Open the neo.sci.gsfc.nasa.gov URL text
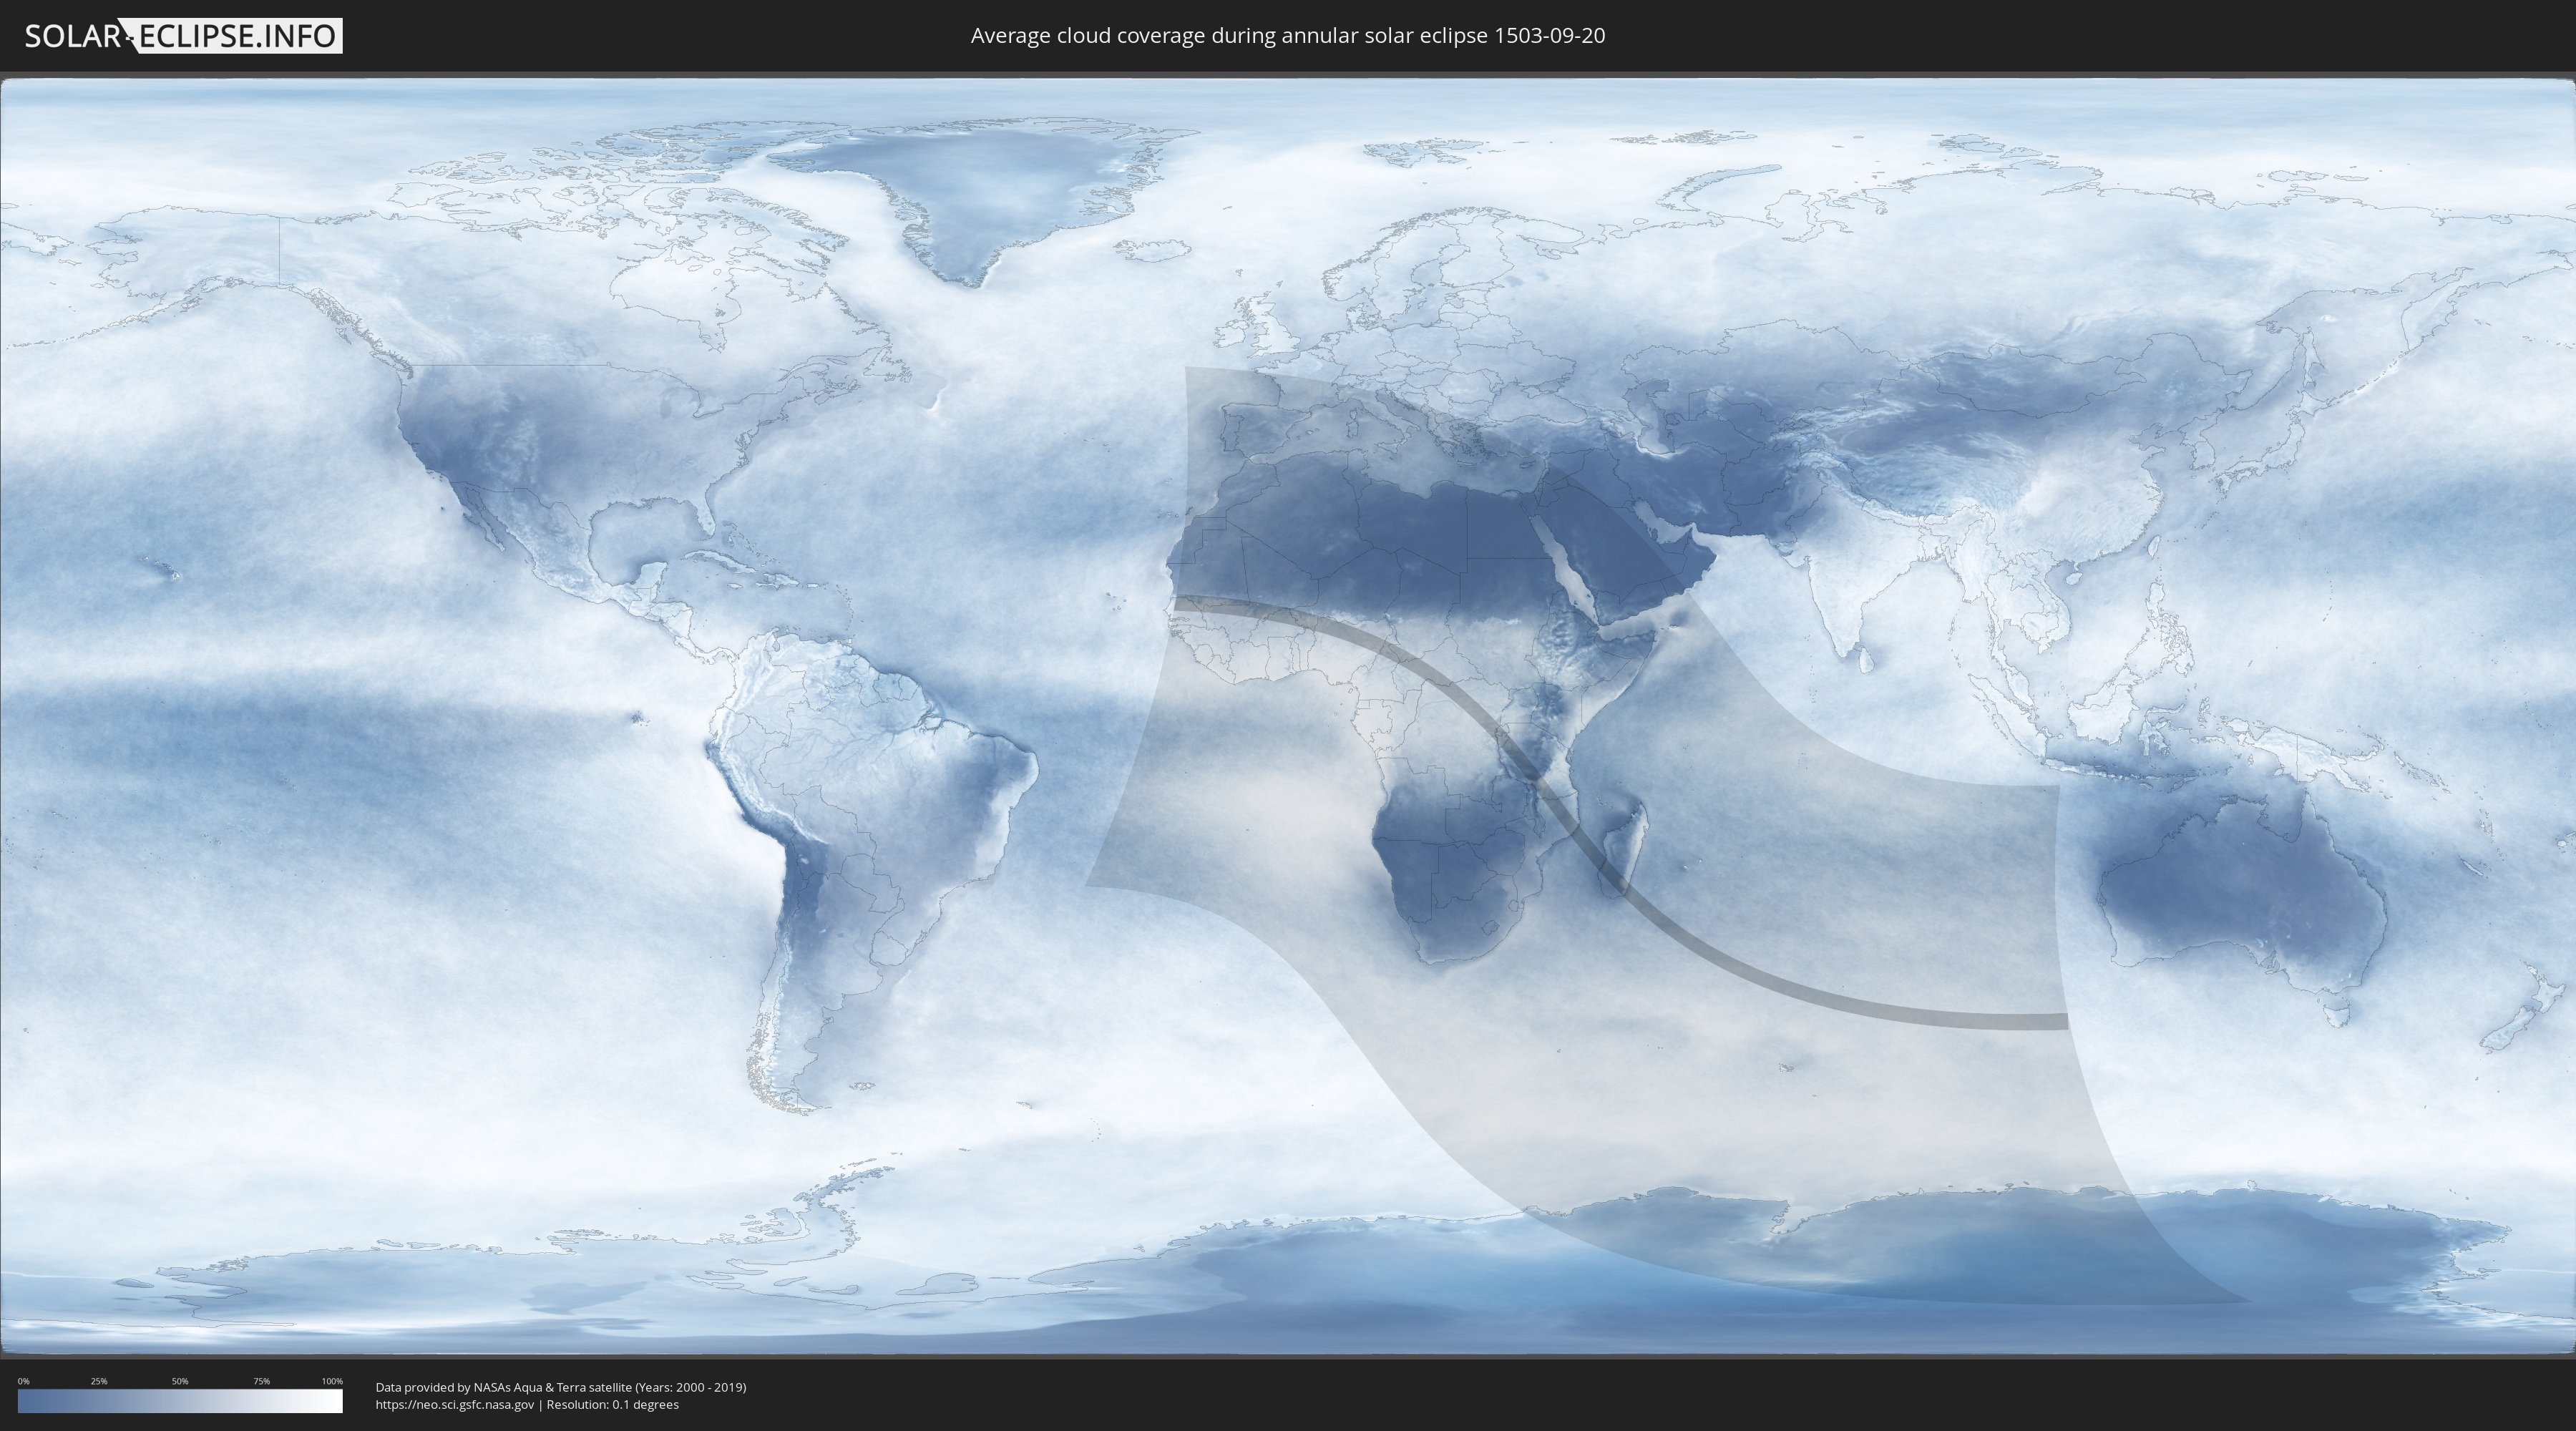This screenshot has height=1431, width=2576. coord(454,1404)
